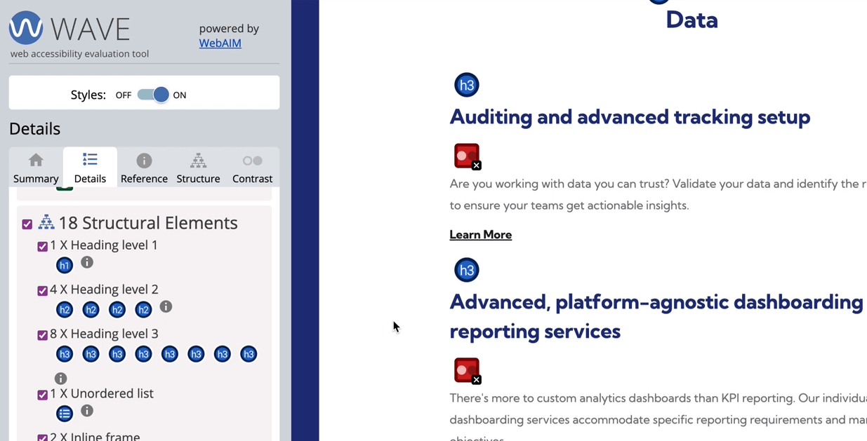
Task: Click the structural elements hierarchy icon
Action: 46,222
